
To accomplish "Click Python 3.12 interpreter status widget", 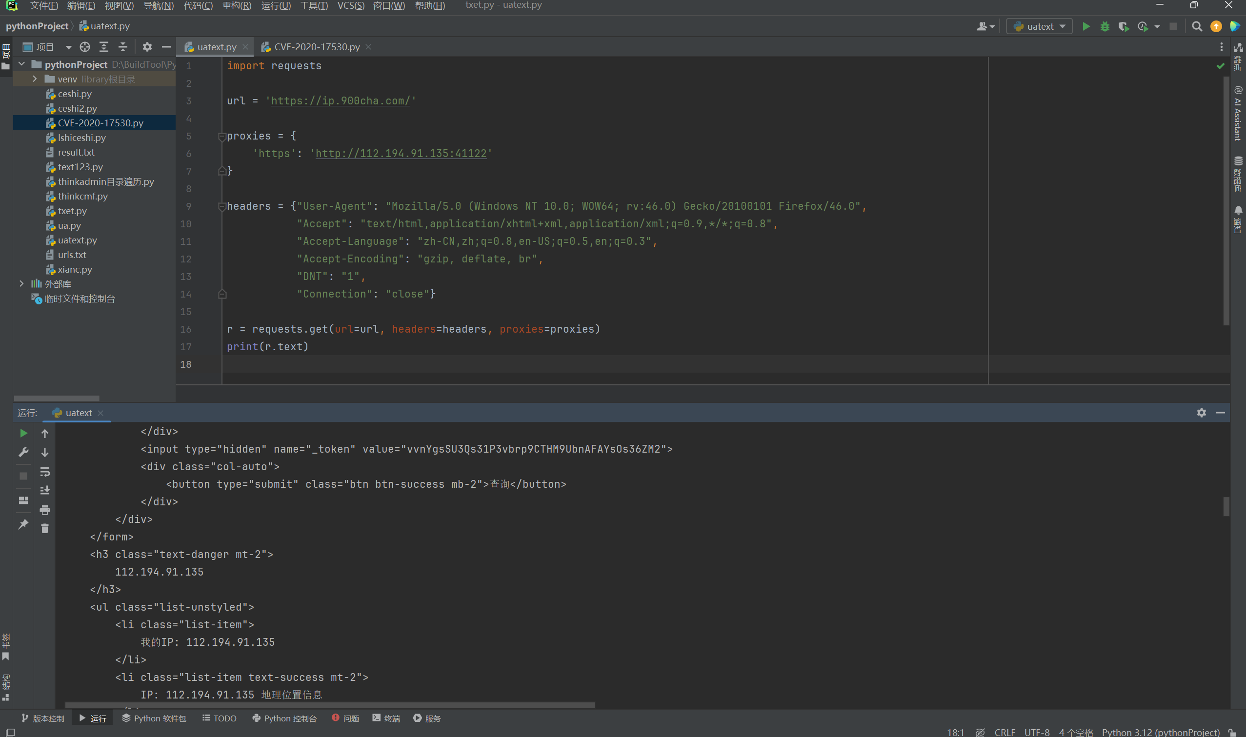I will 1161,732.
